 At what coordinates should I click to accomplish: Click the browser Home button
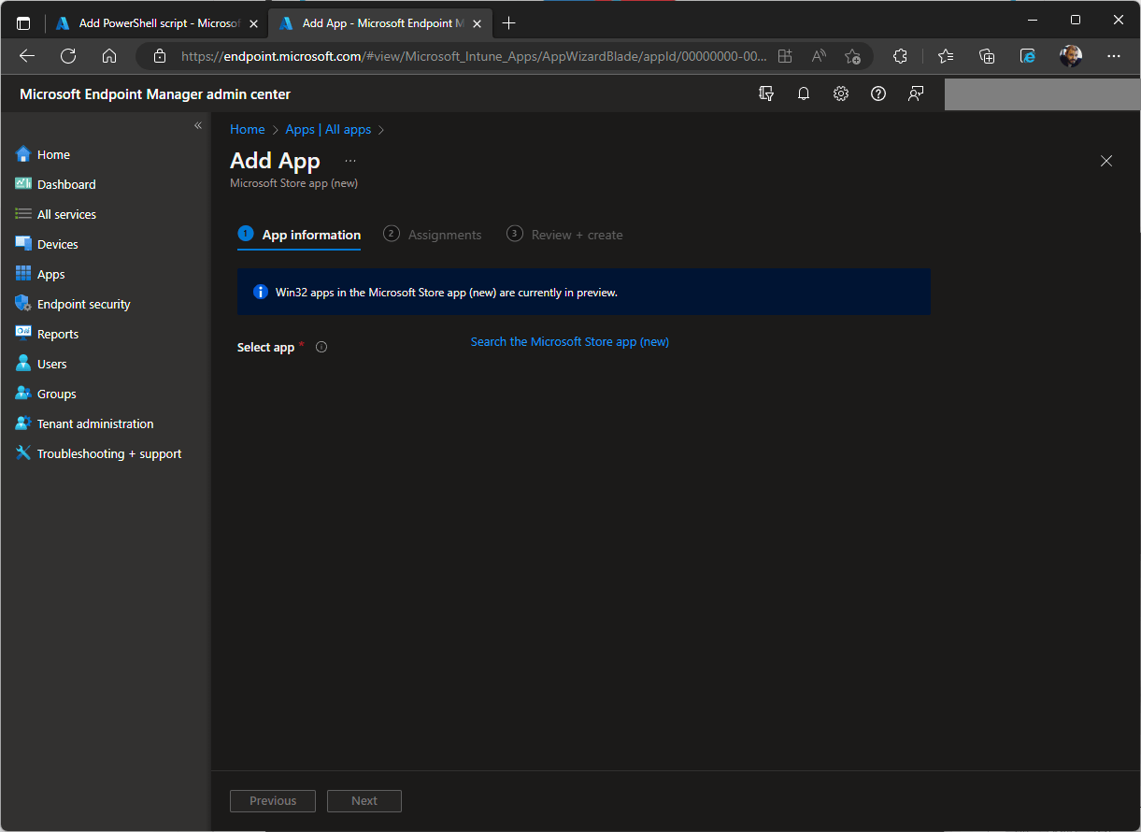pos(109,56)
